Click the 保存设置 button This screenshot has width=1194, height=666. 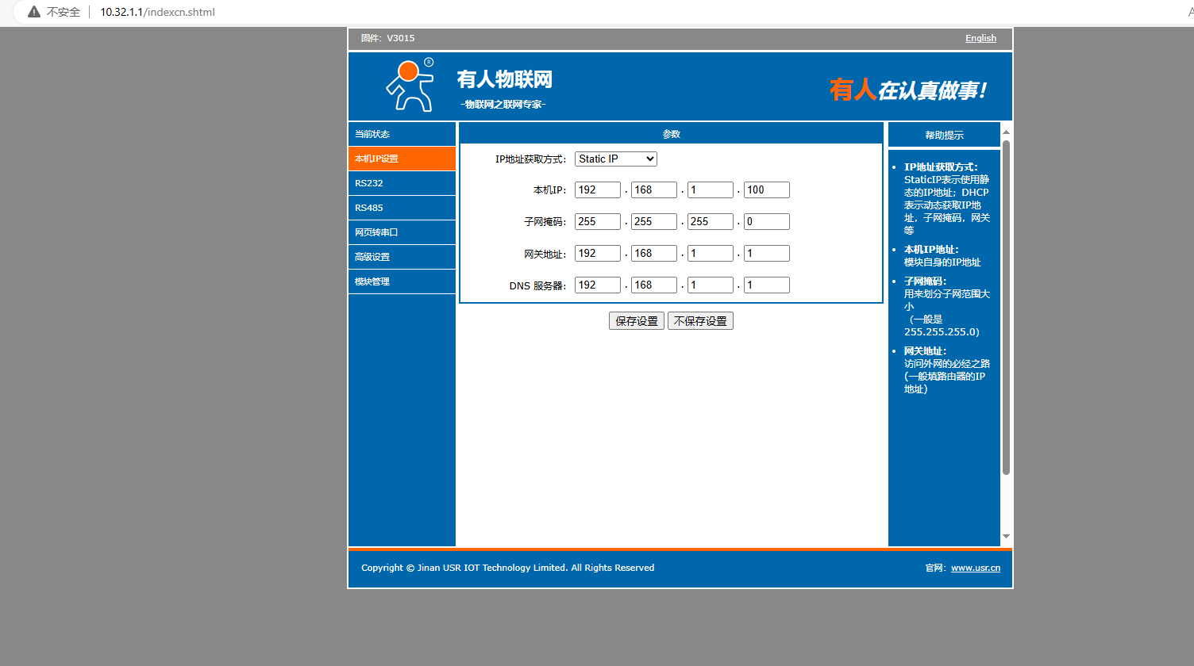(637, 321)
